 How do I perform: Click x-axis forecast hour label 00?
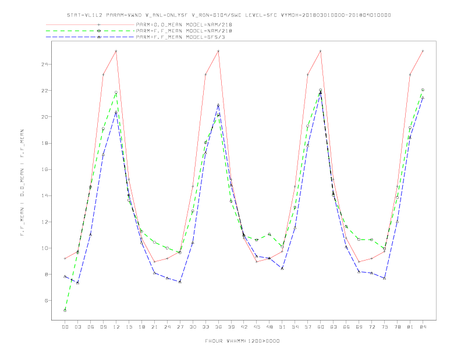coord(65,327)
